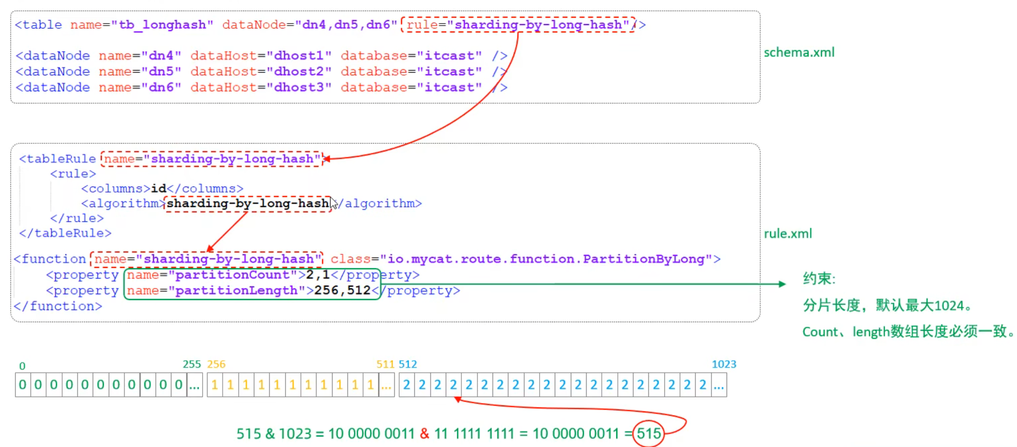This screenshot has height=447, width=1017.
Task: Click the rule.xml label
Action: point(787,234)
